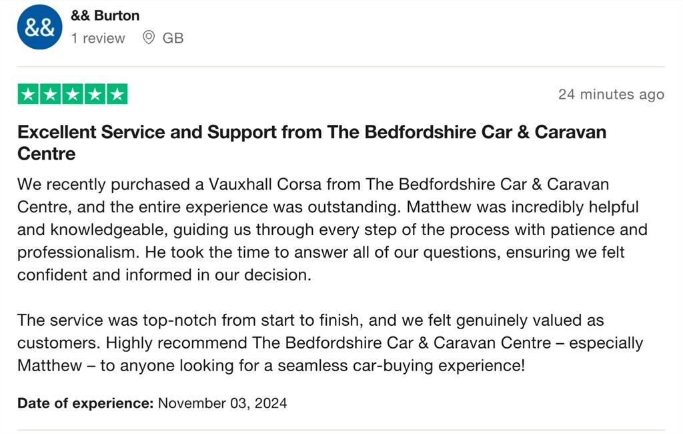Select the first green rating star
Viewport: 683px width, 434px height.
click(x=28, y=94)
